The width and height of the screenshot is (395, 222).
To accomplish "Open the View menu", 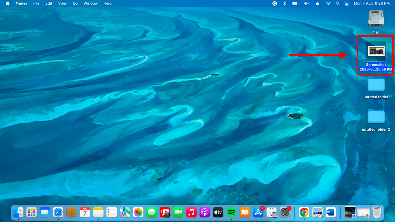I will [x=62, y=3].
